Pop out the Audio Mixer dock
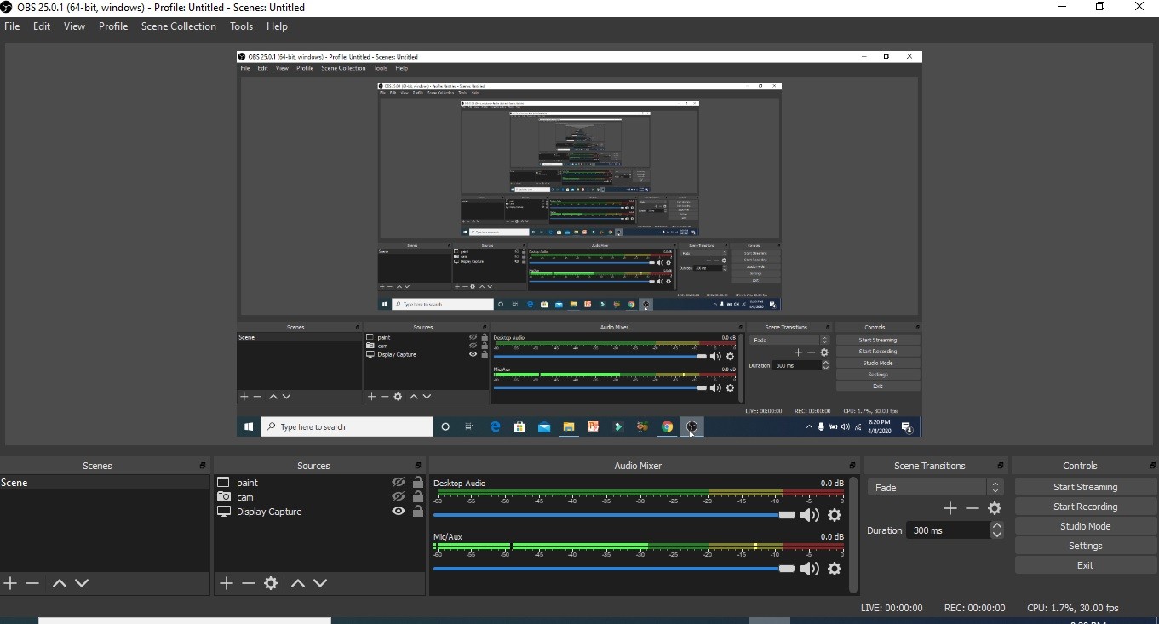The width and height of the screenshot is (1159, 624). (x=852, y=466)
